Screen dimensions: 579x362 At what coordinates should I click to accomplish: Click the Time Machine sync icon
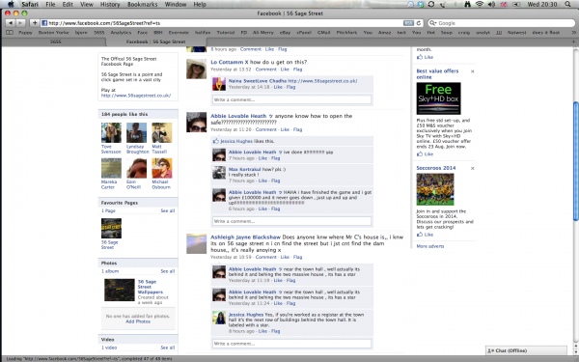(431, 4)
